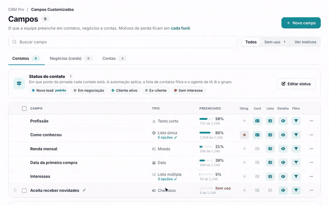Screen dimensions: 329x205
Task: Click the Cliente ativo status chip
Action: tap(124, 90)
